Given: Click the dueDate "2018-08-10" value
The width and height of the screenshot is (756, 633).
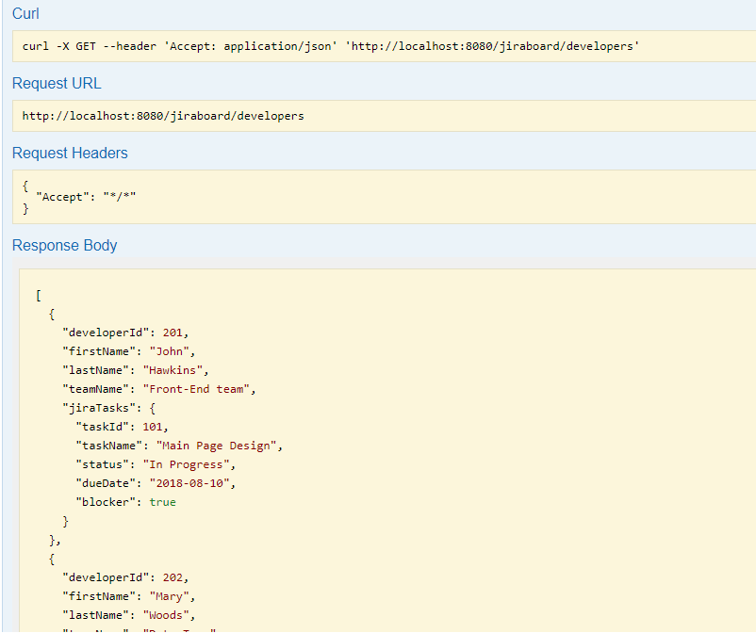Looking at the screenshot, I should [x=189, y=483].
